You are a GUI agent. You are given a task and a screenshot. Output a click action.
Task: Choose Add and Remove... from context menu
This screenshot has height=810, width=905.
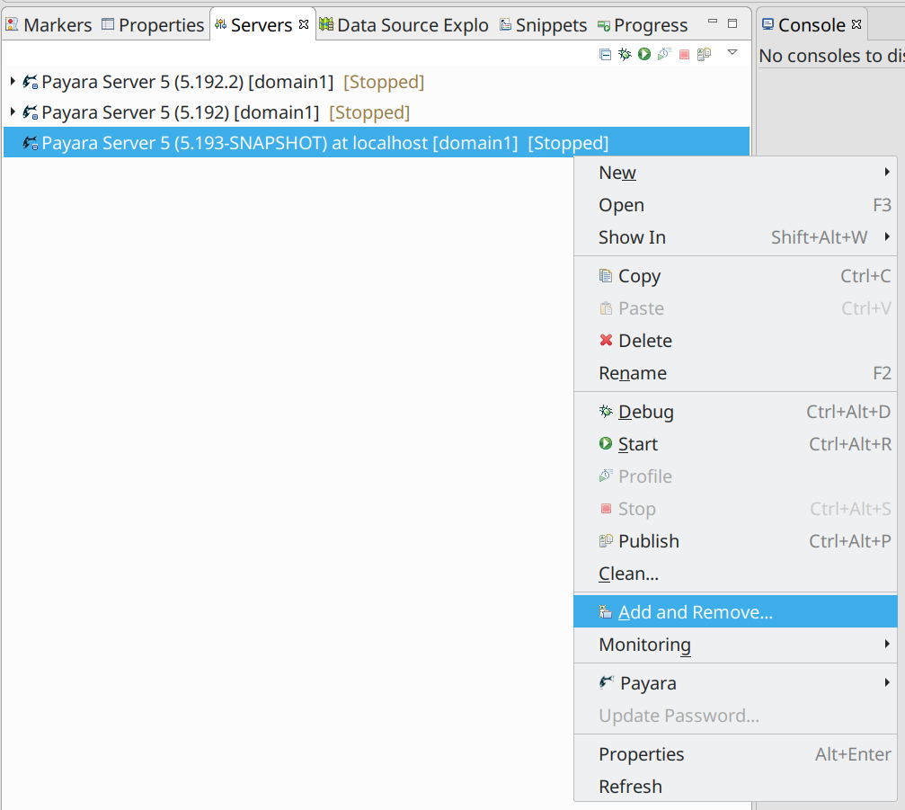pyautogui.click(x=695, y=612)
